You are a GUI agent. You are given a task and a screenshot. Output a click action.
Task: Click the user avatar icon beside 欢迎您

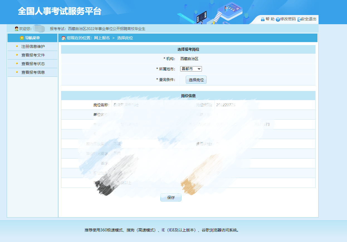pos(16,29)
